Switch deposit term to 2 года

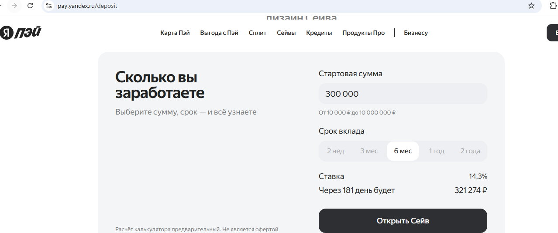pyautogui.click(x=470, y=151)
